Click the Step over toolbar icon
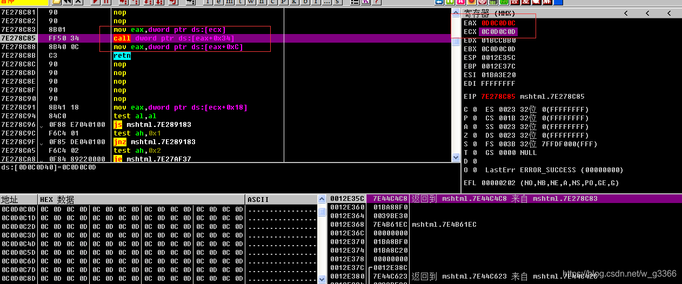 (134, 2)
